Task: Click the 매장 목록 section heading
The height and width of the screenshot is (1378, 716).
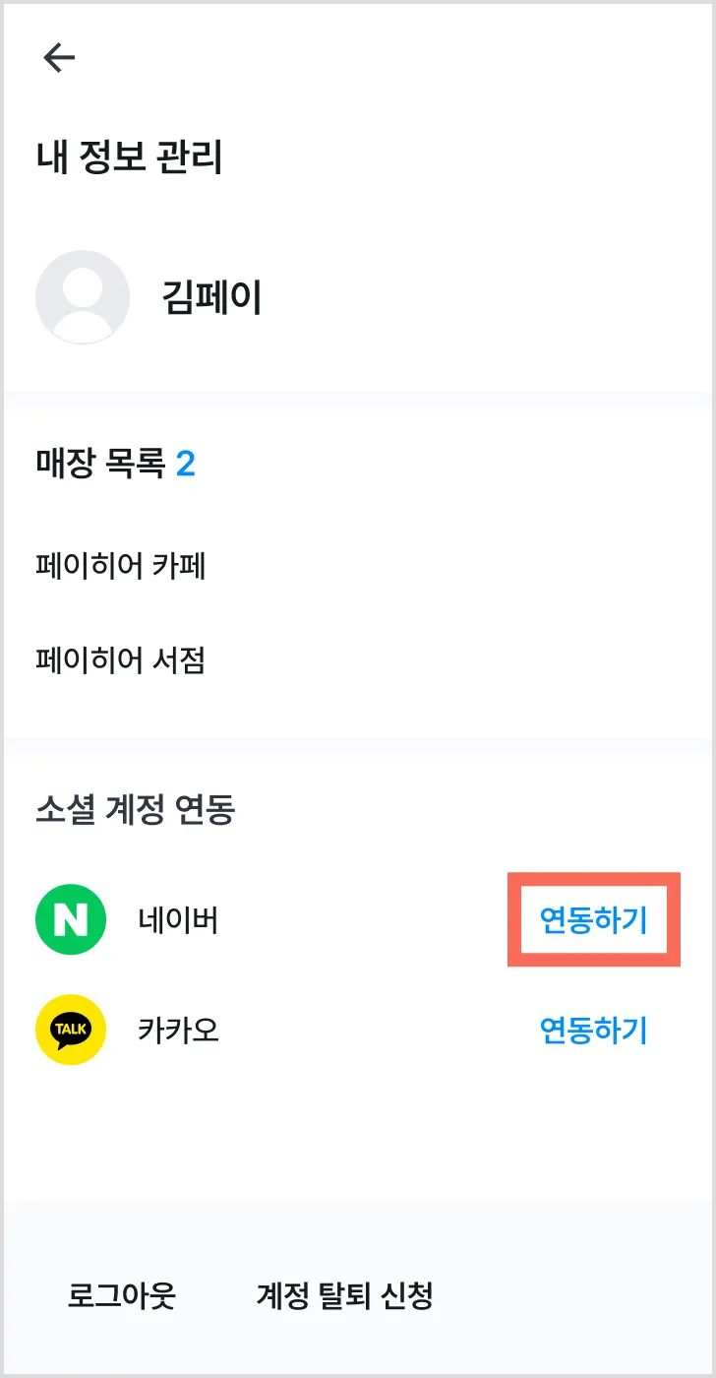Action: click(99, 463)
